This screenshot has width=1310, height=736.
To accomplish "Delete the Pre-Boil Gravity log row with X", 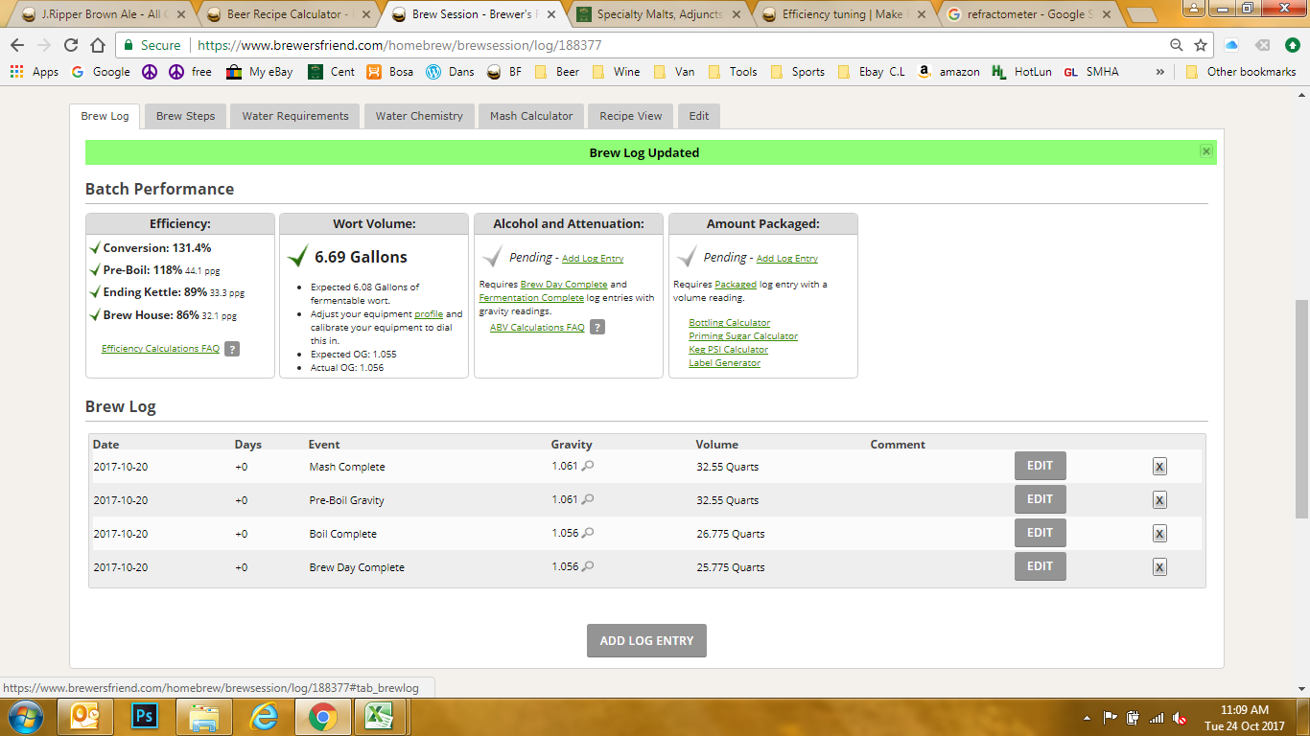I will pos(1159,500).
